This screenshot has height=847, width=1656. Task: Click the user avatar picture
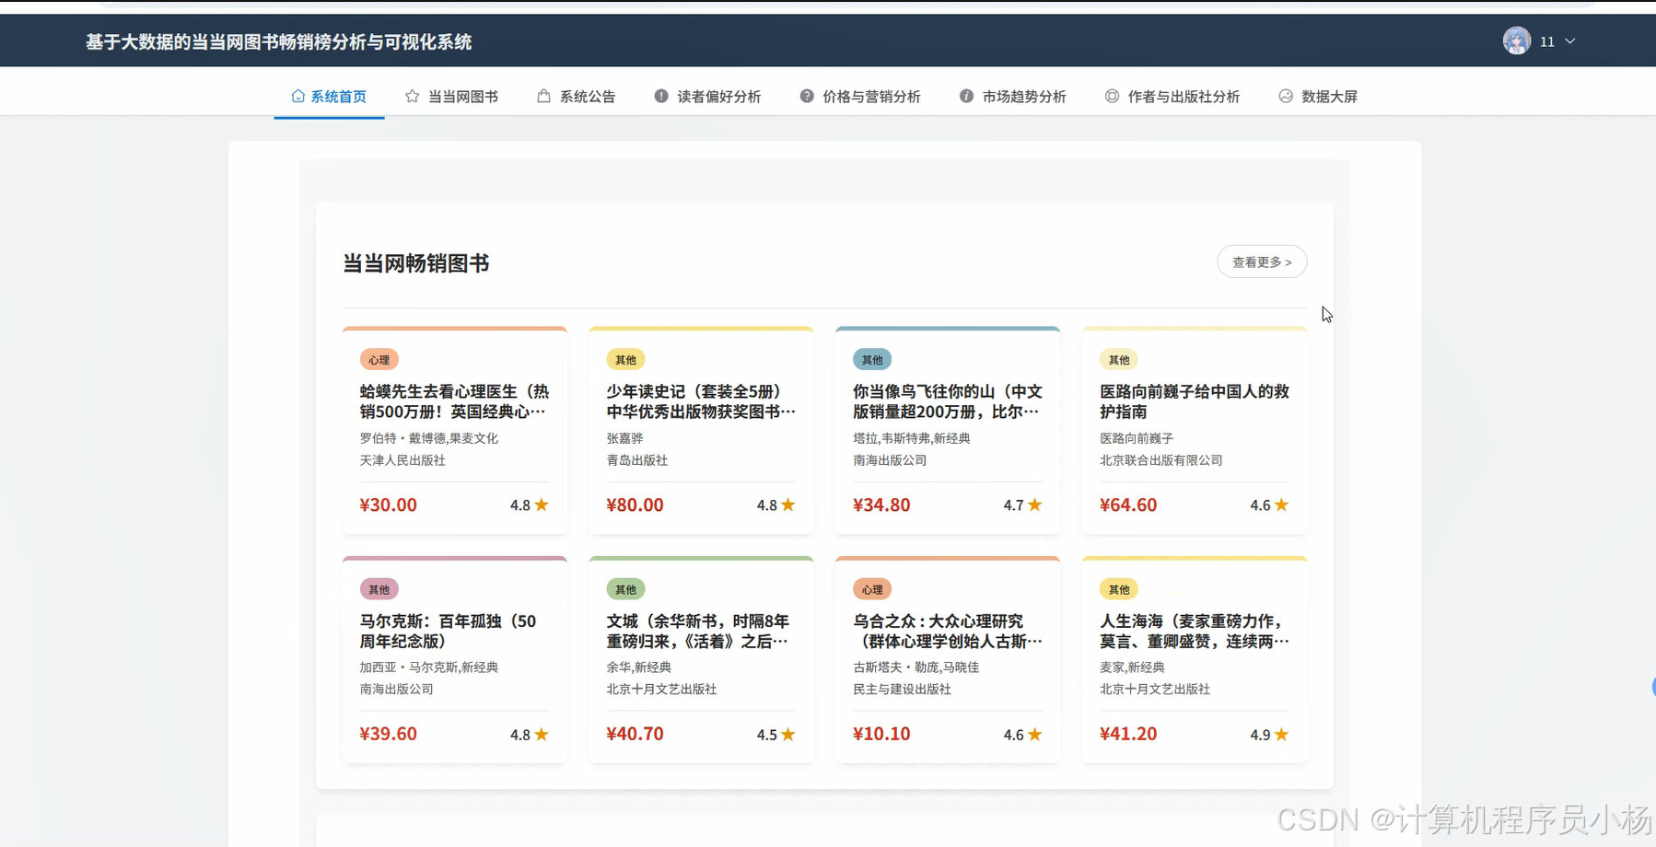tap(1517, 41)
